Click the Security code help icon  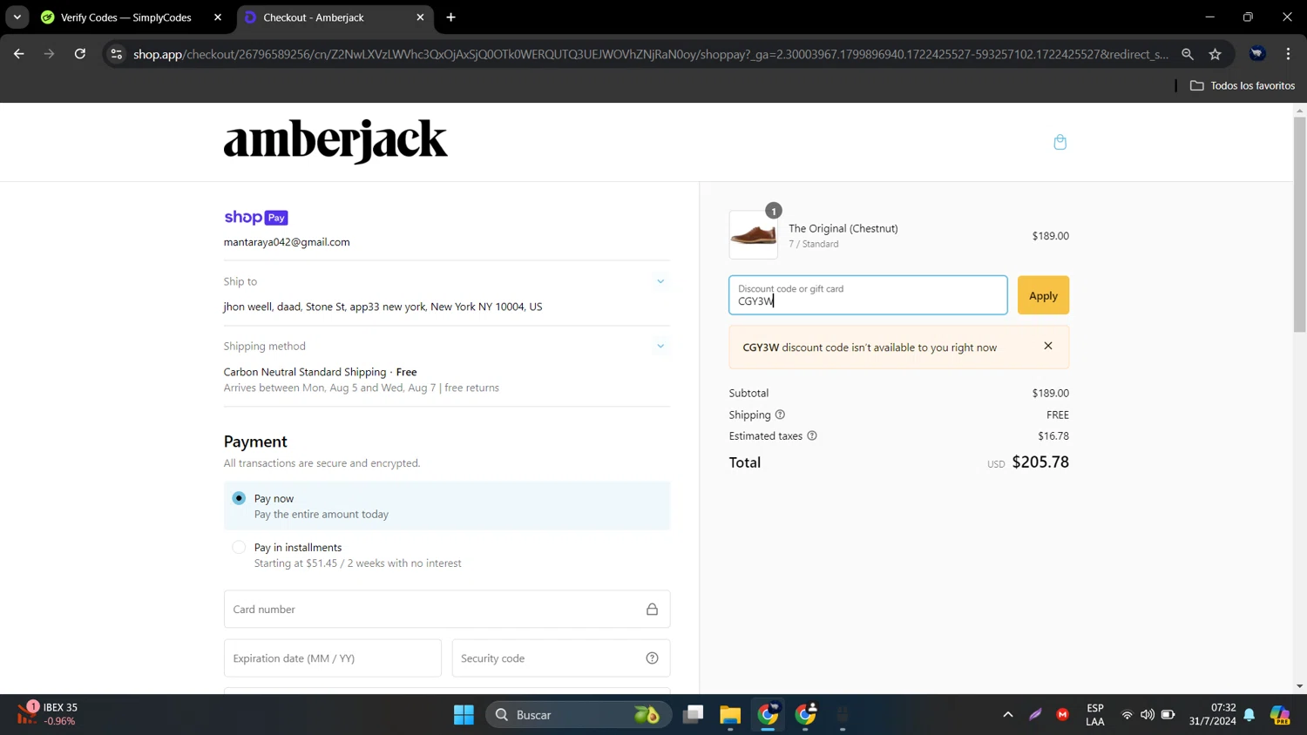click(652, 658)
